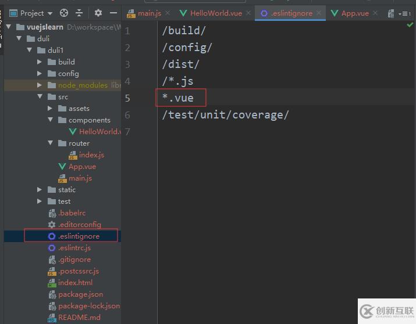This screenshot has height=324, width=416.
Task: Collapse the src folder
Action: pos(40,97)
